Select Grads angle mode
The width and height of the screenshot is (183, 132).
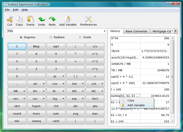[x=85, y=37]
